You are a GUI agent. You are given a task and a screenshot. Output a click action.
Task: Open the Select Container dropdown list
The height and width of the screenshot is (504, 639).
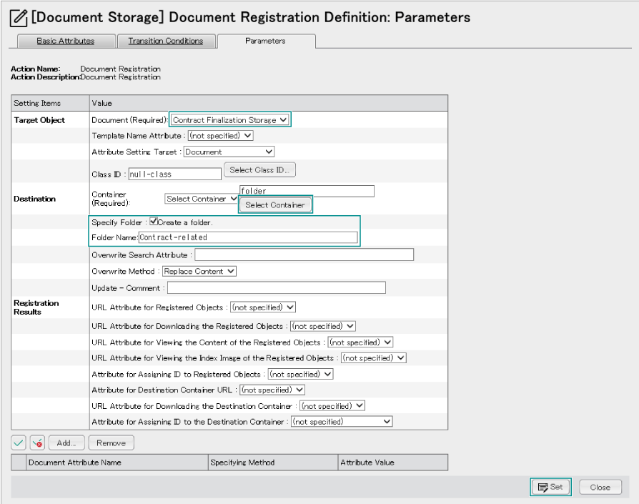202,199
